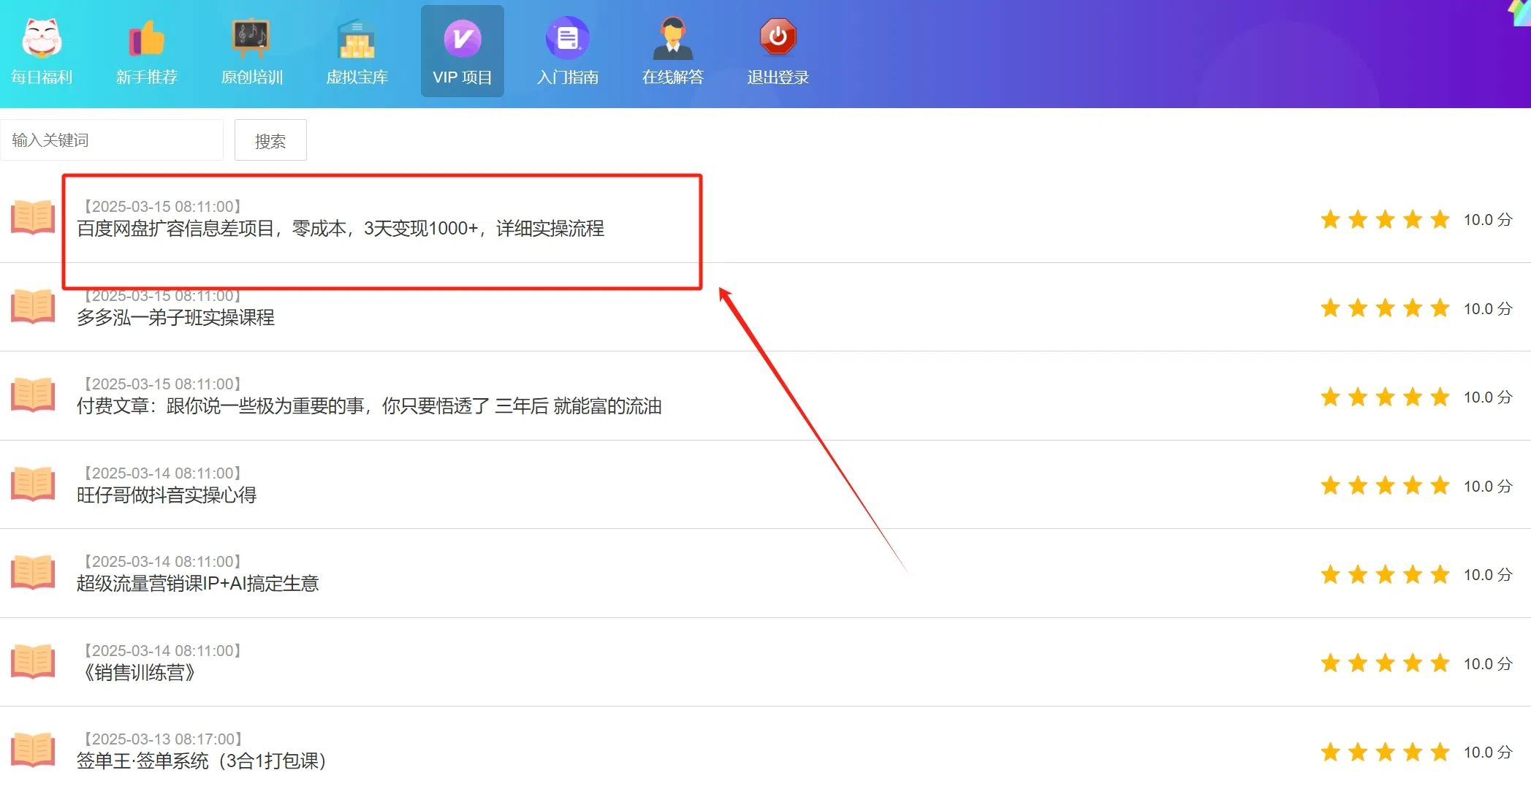1531x800 pixels.
Task: Click the 退出登录 red power icon
Action: (x=778, y=37)
